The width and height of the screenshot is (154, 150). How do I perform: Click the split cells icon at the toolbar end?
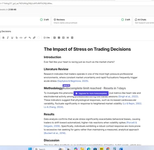(72, 38)
